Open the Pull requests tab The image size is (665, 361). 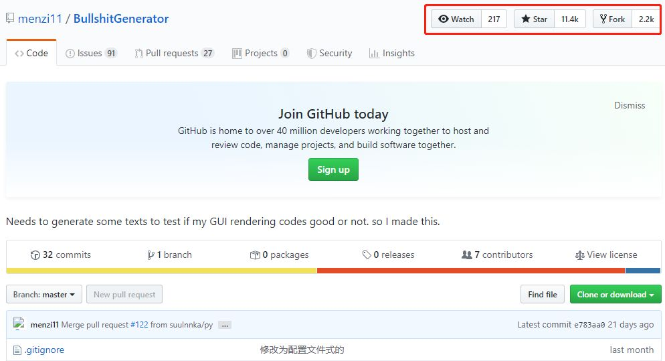click(x=175, y=53)
